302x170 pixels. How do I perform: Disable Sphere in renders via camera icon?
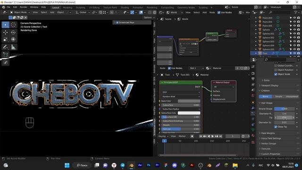[x=299, y=30]
